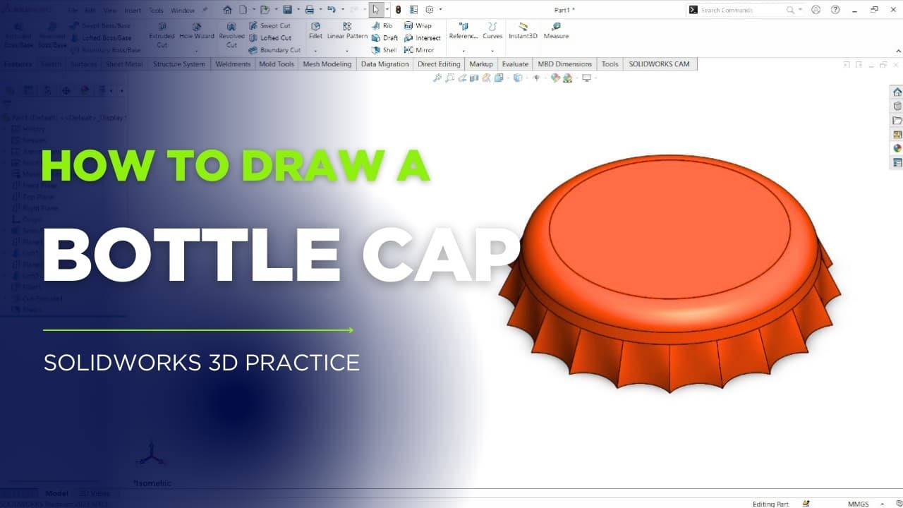The height and width of the screenshot is (508, 903).
Task: Toggle the menu bar pin icon
Action: (x=205, y=10)
